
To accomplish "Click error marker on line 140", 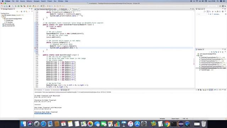I will coord(35,48).
